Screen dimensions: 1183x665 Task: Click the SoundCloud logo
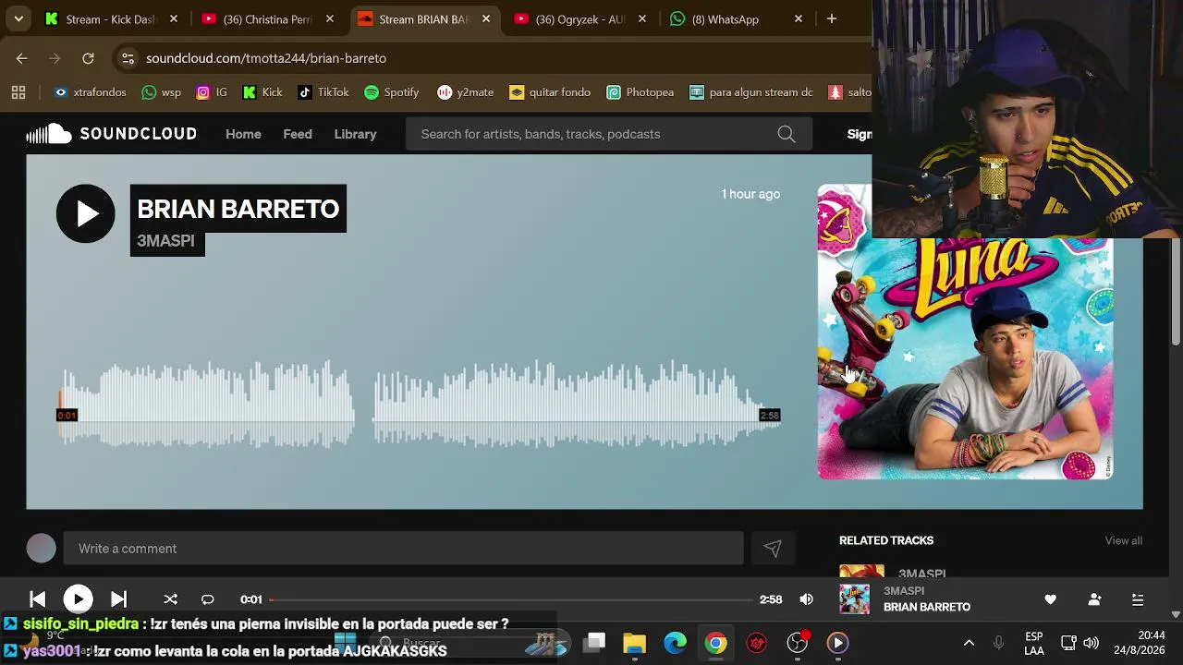click(x=111, y=134)
